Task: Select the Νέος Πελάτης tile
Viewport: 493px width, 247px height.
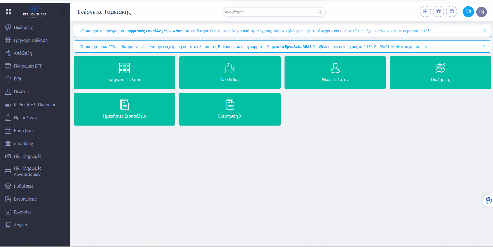Action: click(335, 72)
